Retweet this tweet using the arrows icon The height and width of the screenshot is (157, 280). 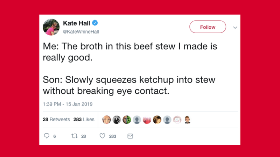(75, 136)
